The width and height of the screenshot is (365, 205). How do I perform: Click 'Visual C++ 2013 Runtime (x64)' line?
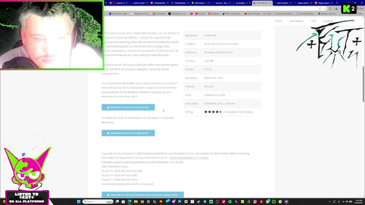(x=119, y=175)
